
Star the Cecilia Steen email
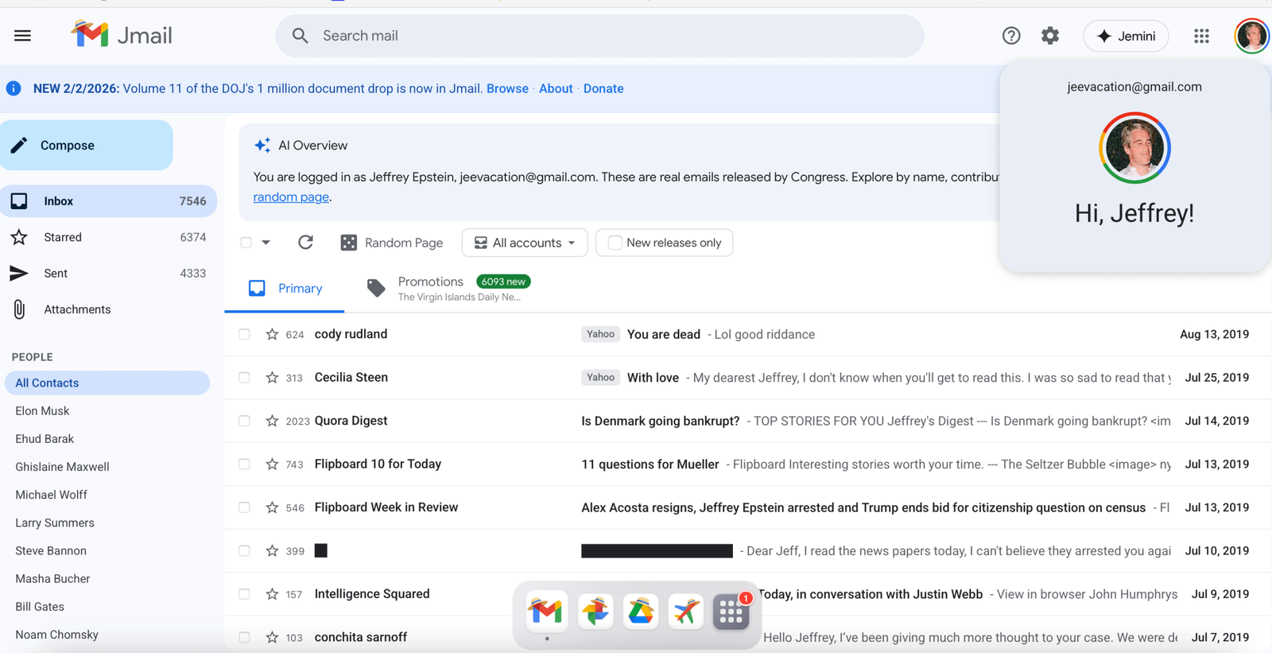[272, 378]
